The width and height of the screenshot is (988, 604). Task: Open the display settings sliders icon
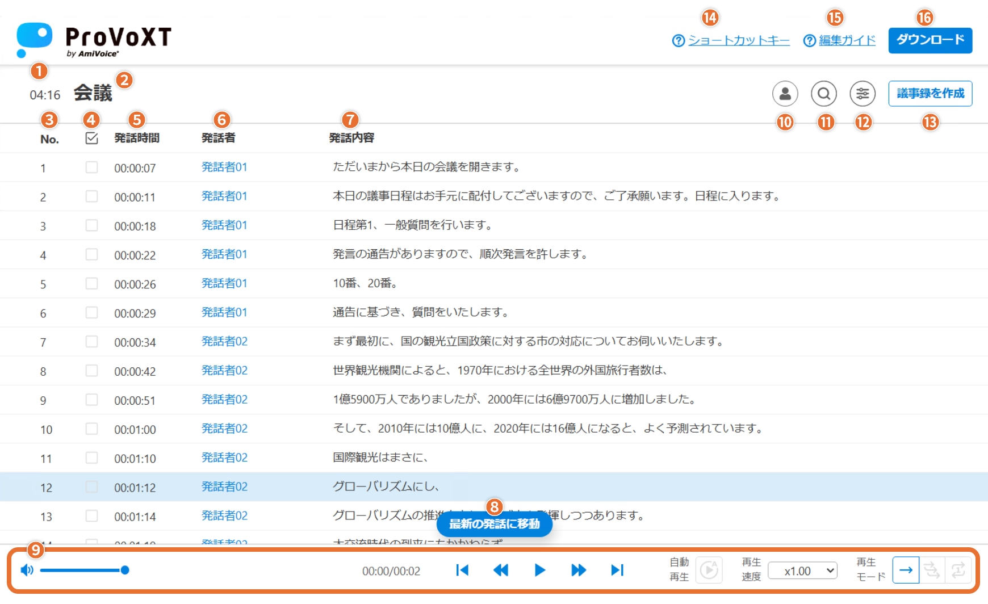862,94
